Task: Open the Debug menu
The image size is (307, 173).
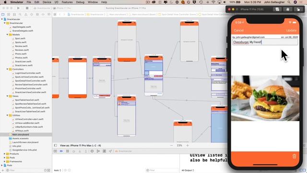Action: click(x=80, y=2)
